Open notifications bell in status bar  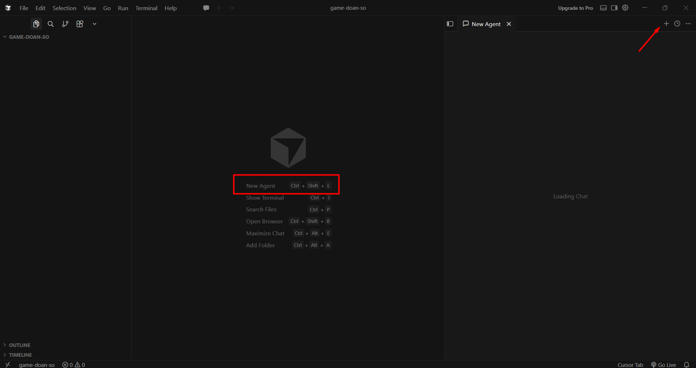(687, 365)
